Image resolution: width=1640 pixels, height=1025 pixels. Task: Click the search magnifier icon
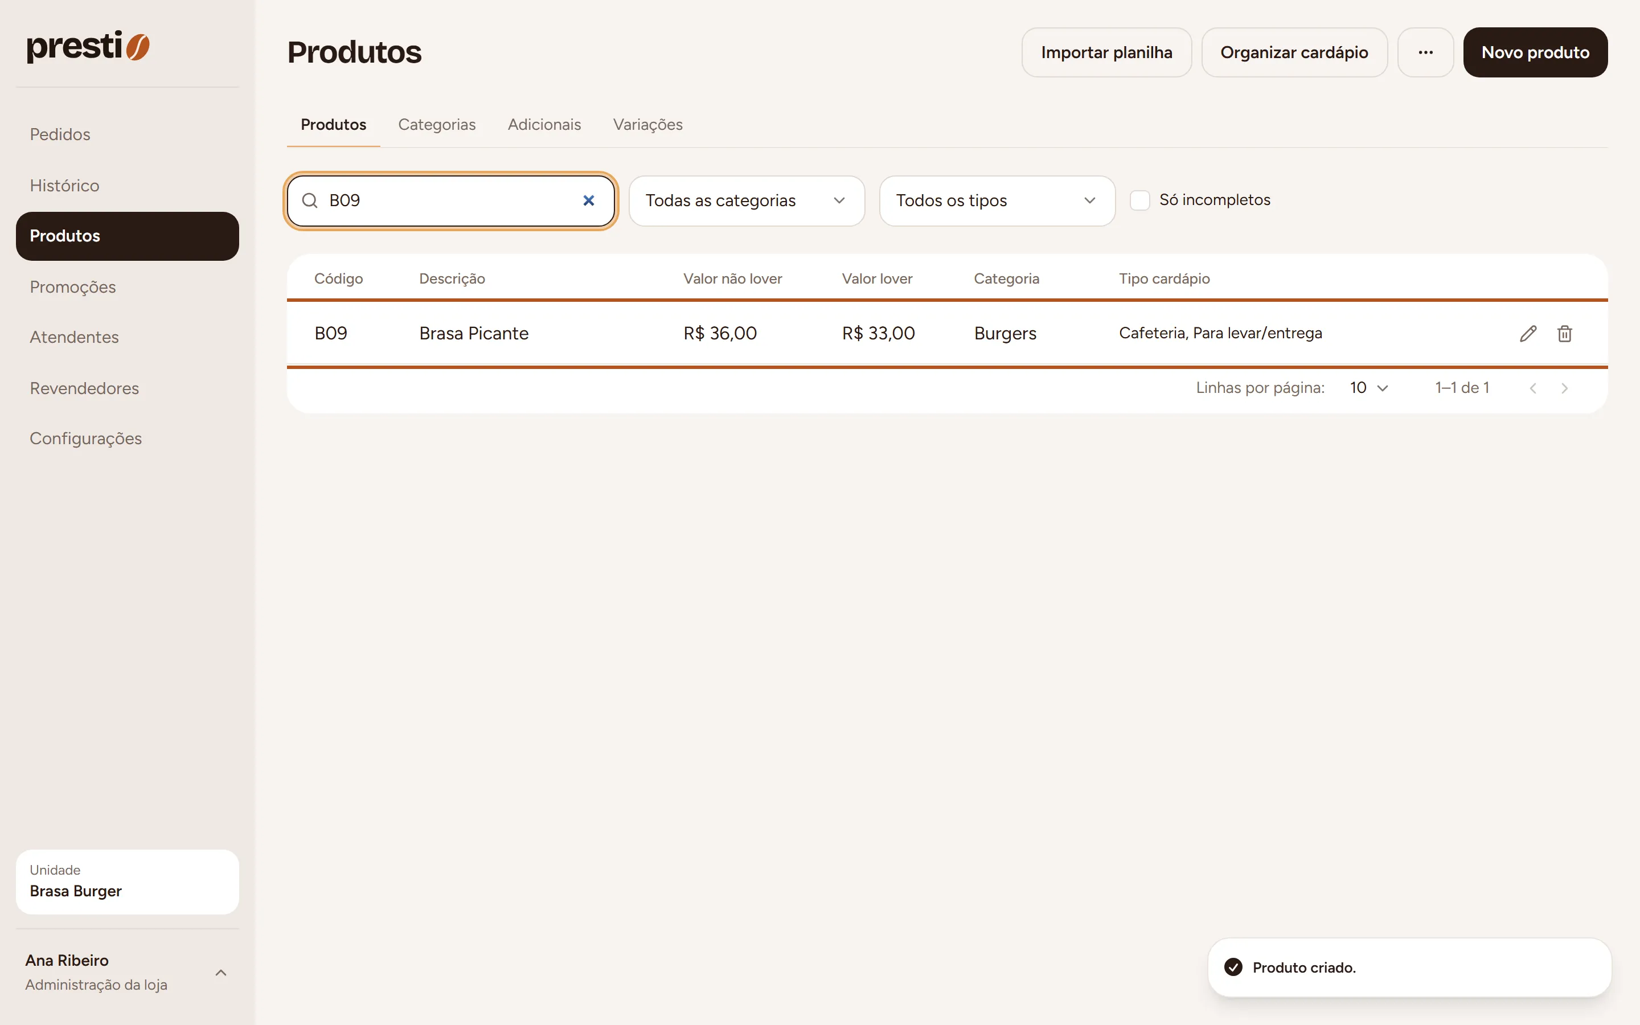[x=310, y=200]
